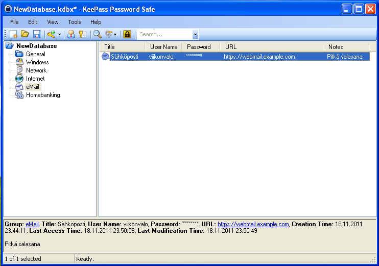Copy user name with the person icon

(x=71, y=34)
